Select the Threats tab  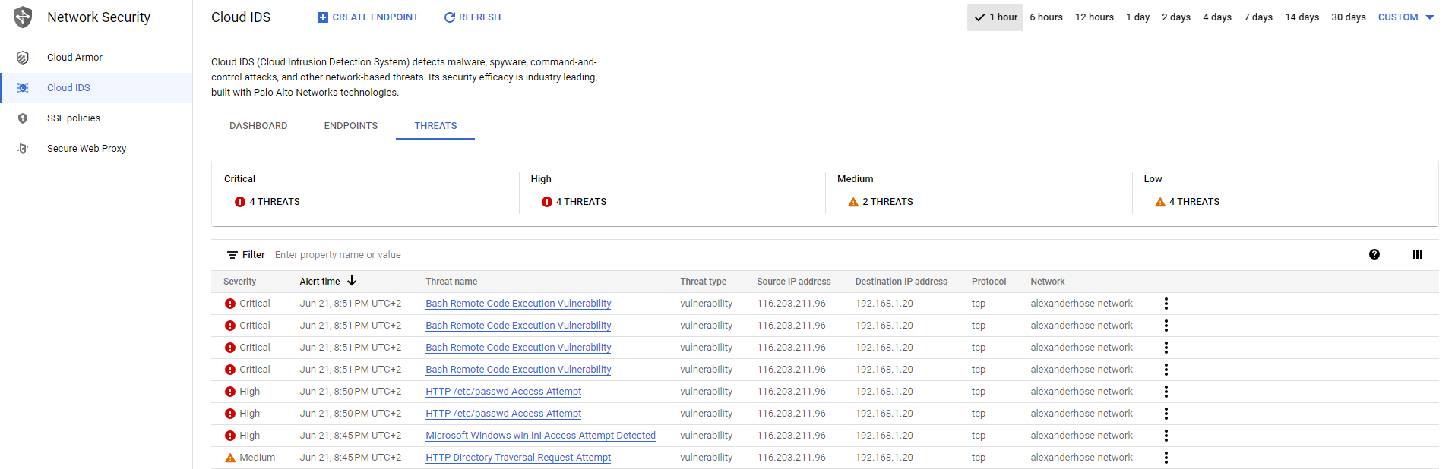click(435, 126)
